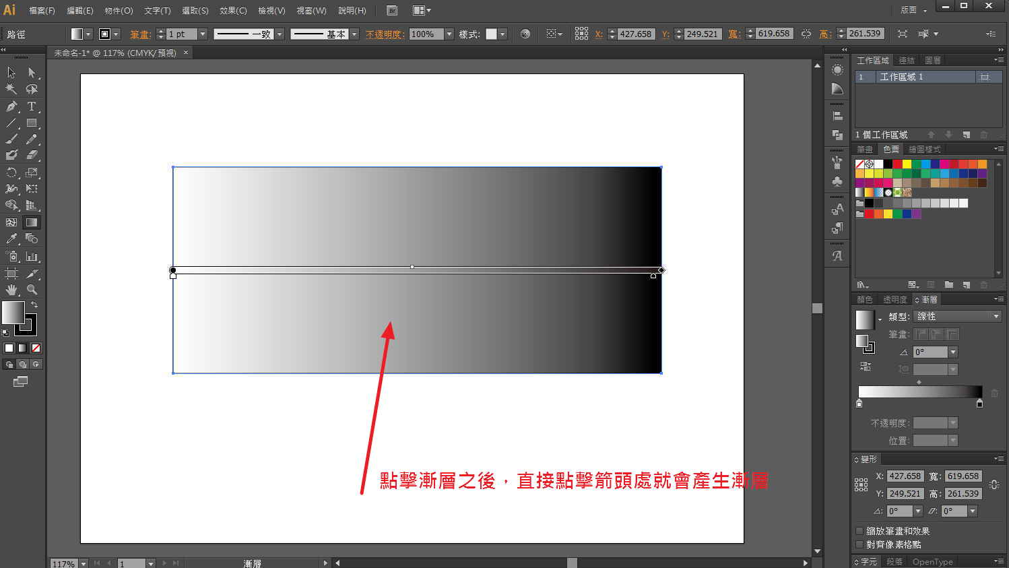Switch to 透明度 panel tab
This screenshot has width=1009, height=568.
pyautogui.click(x=894, y=299)
